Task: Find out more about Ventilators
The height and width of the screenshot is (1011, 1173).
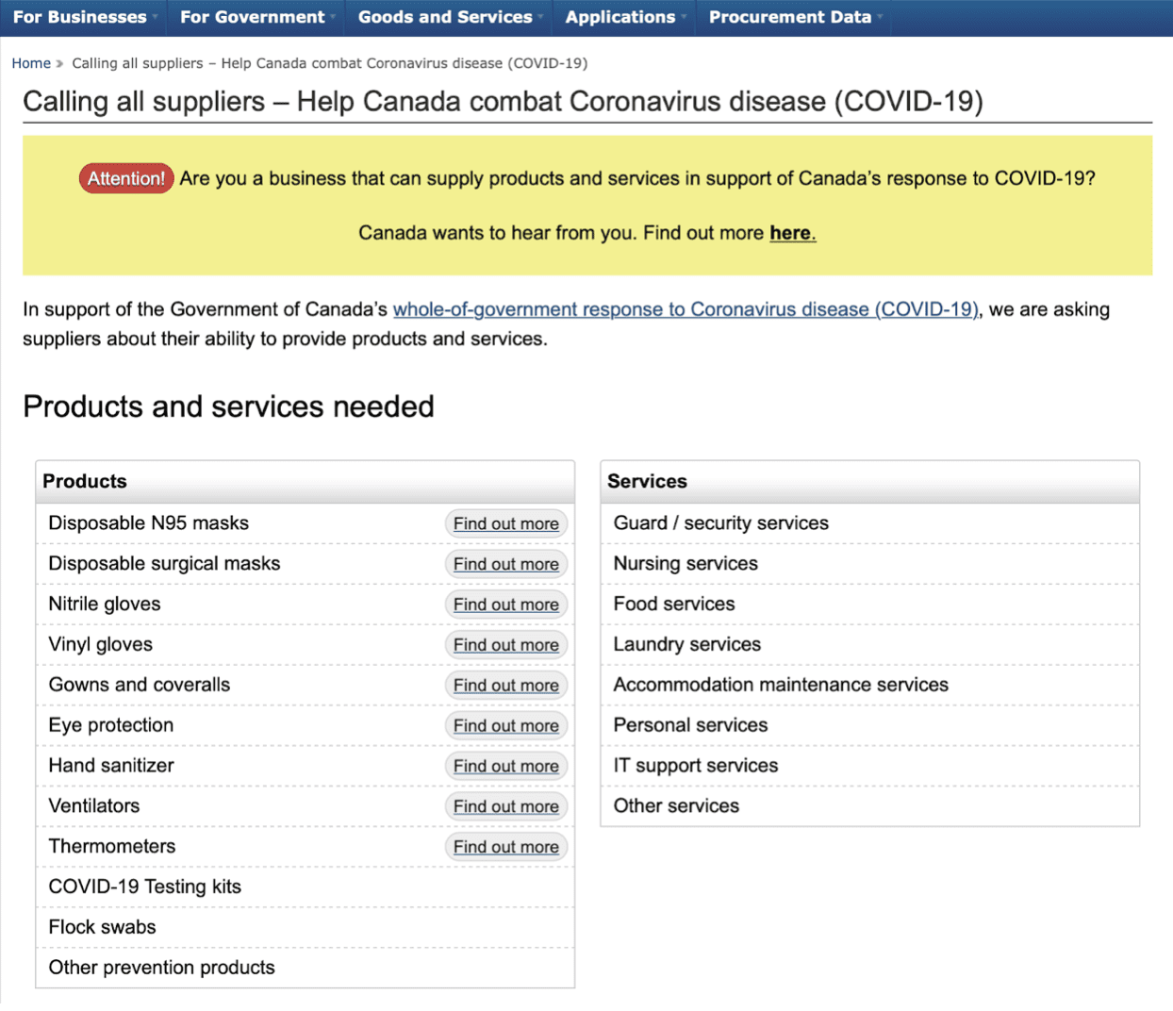Action: click(x=505, y=806)
